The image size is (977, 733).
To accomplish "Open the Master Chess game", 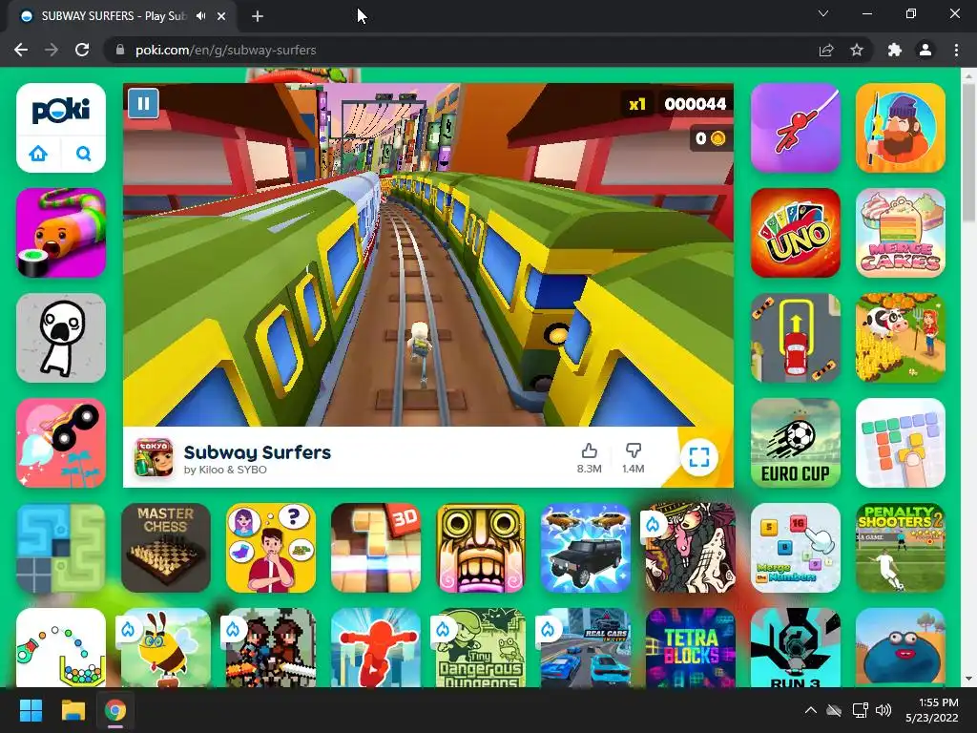I will tap(166, 547).
